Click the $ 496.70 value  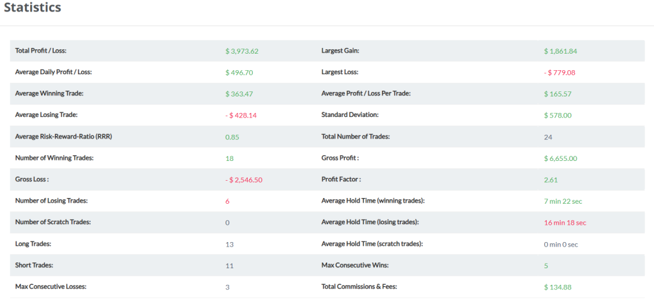click(x=239, y=73)
